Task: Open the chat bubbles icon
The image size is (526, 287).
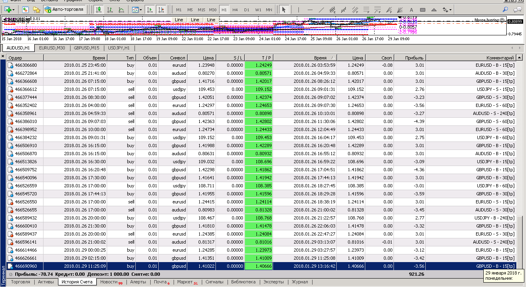Action: [518, 9]
